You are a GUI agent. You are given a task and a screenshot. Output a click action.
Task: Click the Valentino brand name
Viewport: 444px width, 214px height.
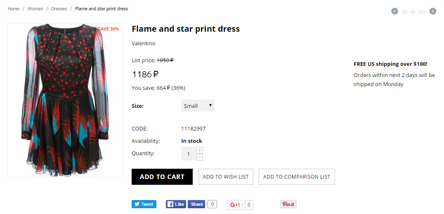coord(143,44)
